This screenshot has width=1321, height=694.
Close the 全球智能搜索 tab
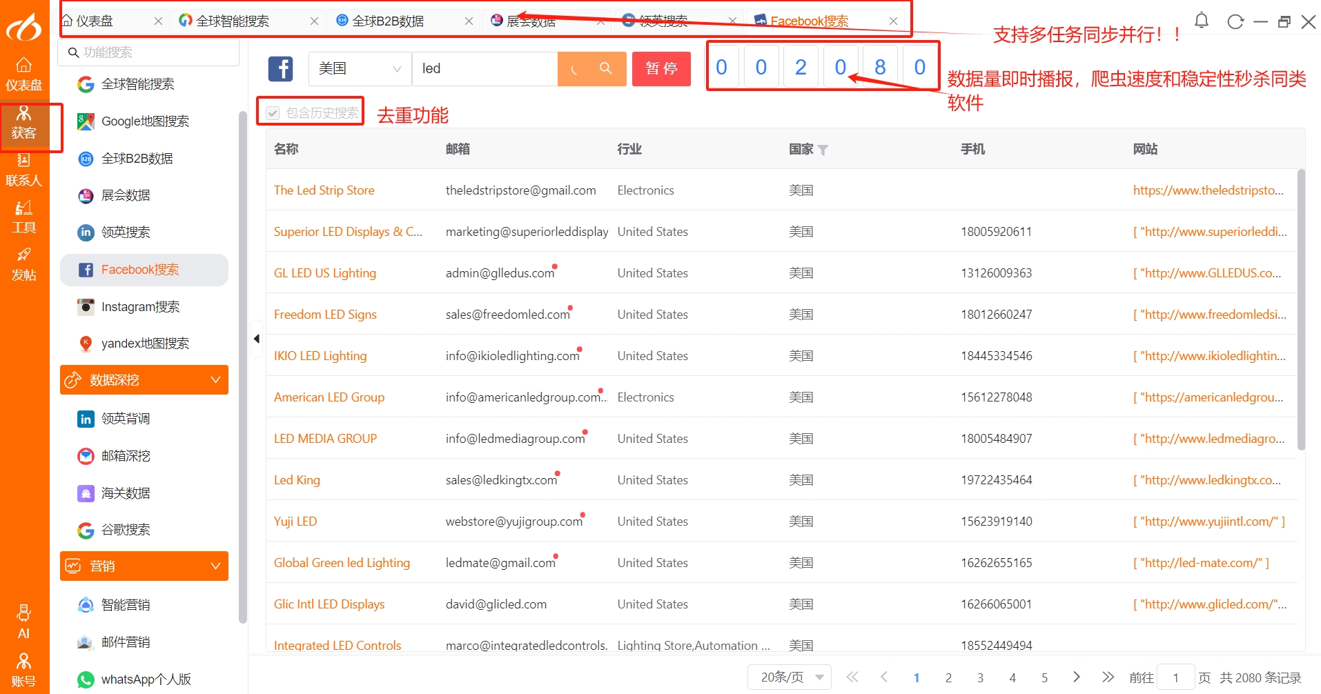(x=314, y=21)
